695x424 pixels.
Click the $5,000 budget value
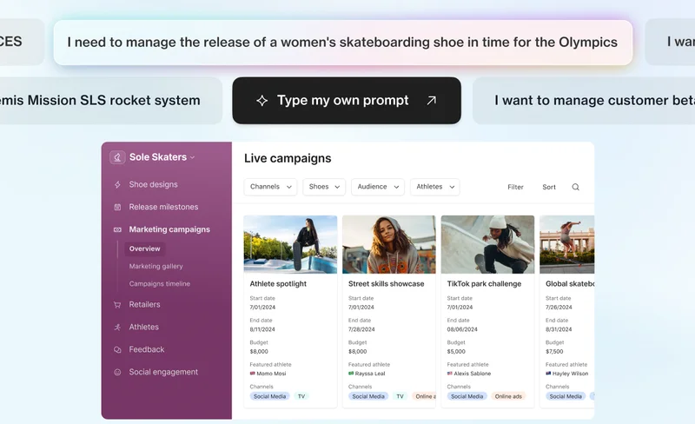tap(456, 351)
